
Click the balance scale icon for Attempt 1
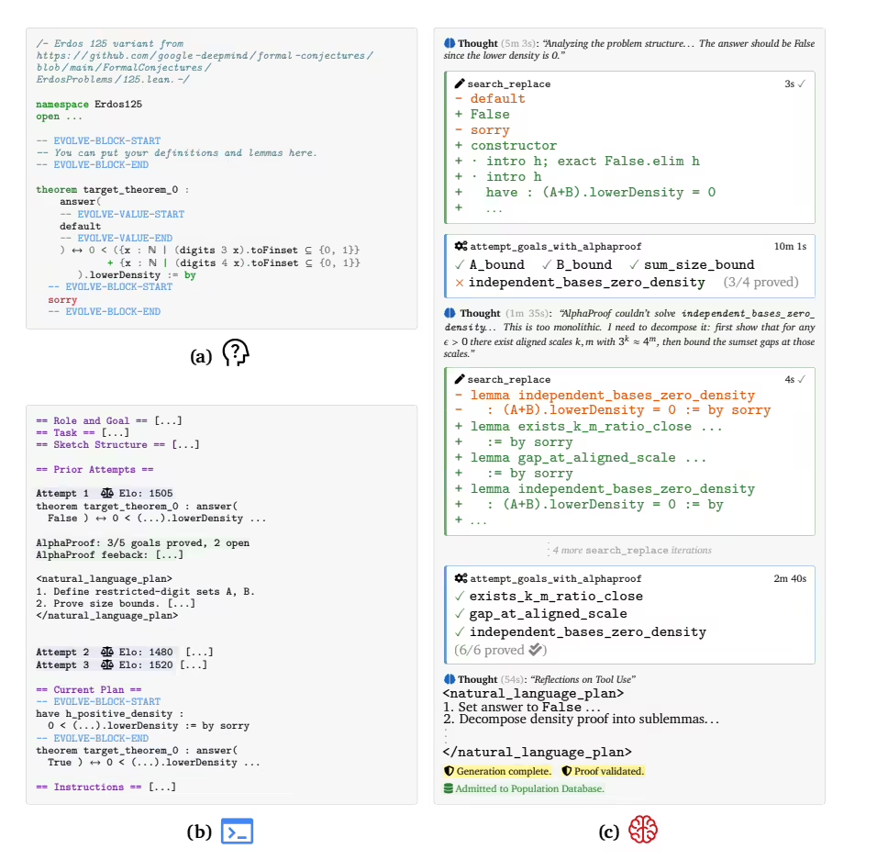tap(106, 493)
